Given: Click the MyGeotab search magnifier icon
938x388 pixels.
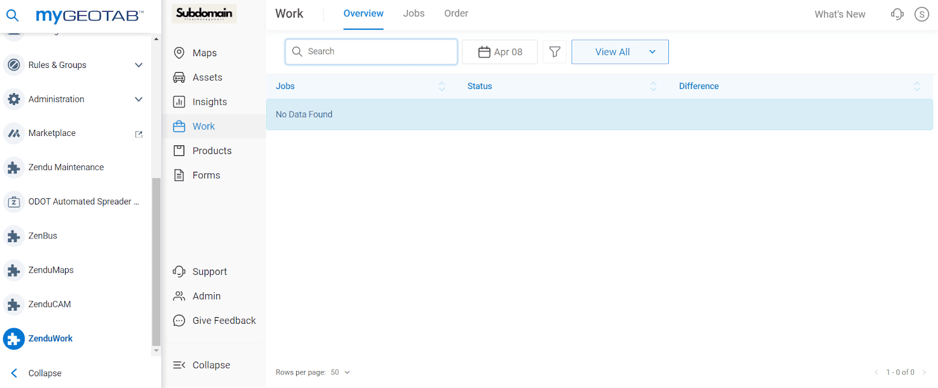Looking at the screenshot, I should click(12, 15).
